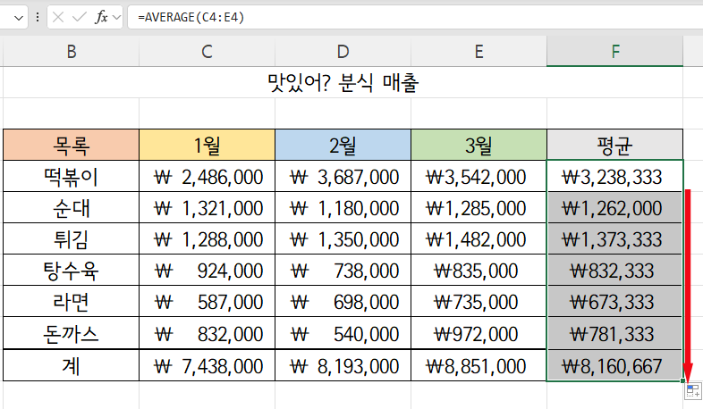Click cell with ₩1,482,000
The image size is (703, 409).
pyautogui.click(x=479, y=239)
